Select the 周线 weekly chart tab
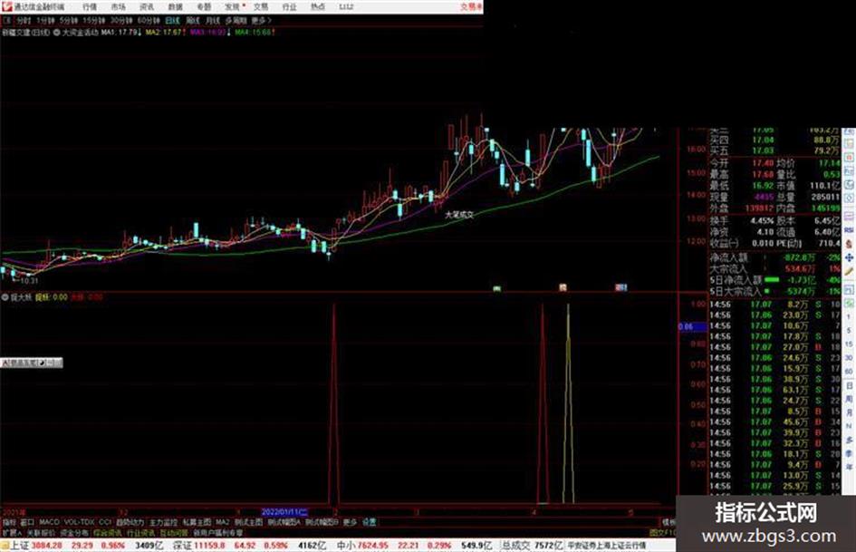856x552 pixels. pyautogui.click(x=193, y=20)
